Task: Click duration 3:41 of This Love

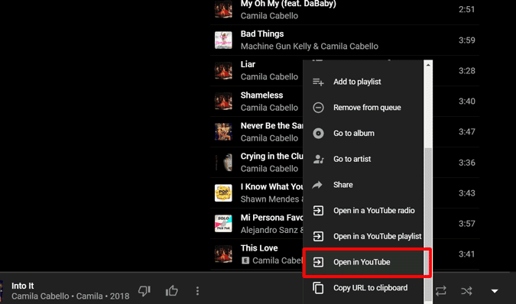Action: coord(466,254)
